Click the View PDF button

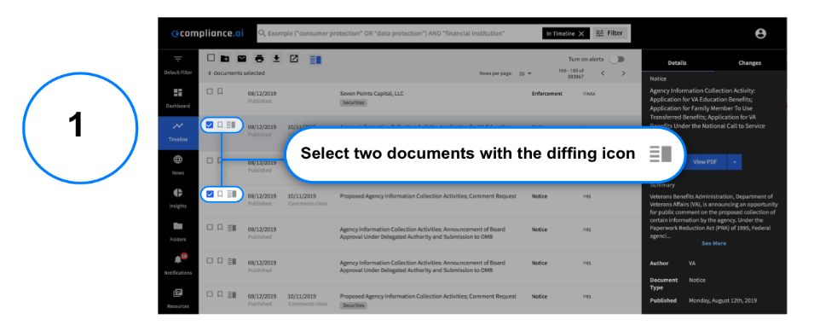[x=705, y=162]
